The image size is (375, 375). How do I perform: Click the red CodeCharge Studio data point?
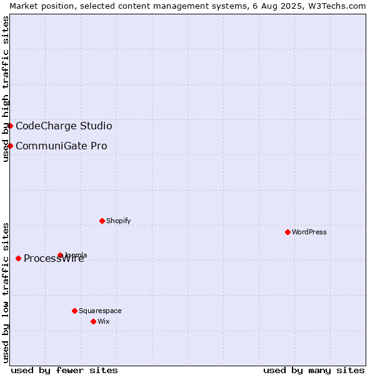[x=10, y=126]
